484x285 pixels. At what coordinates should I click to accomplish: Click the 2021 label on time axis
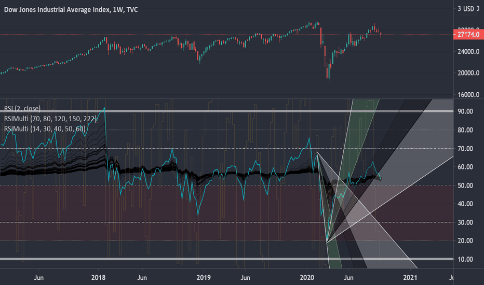[410, 278]
